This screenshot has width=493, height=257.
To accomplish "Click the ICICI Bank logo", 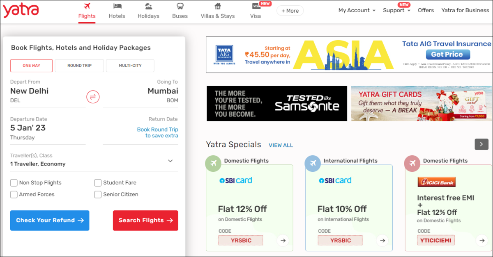I will pos(436,182).
